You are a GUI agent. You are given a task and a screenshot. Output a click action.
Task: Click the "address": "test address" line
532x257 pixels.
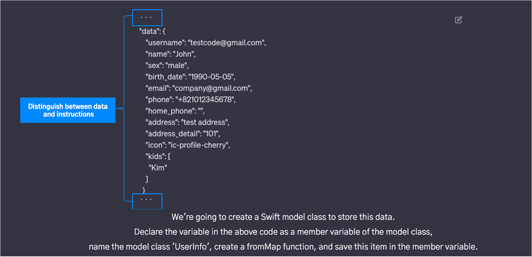[x=188, y=122]
